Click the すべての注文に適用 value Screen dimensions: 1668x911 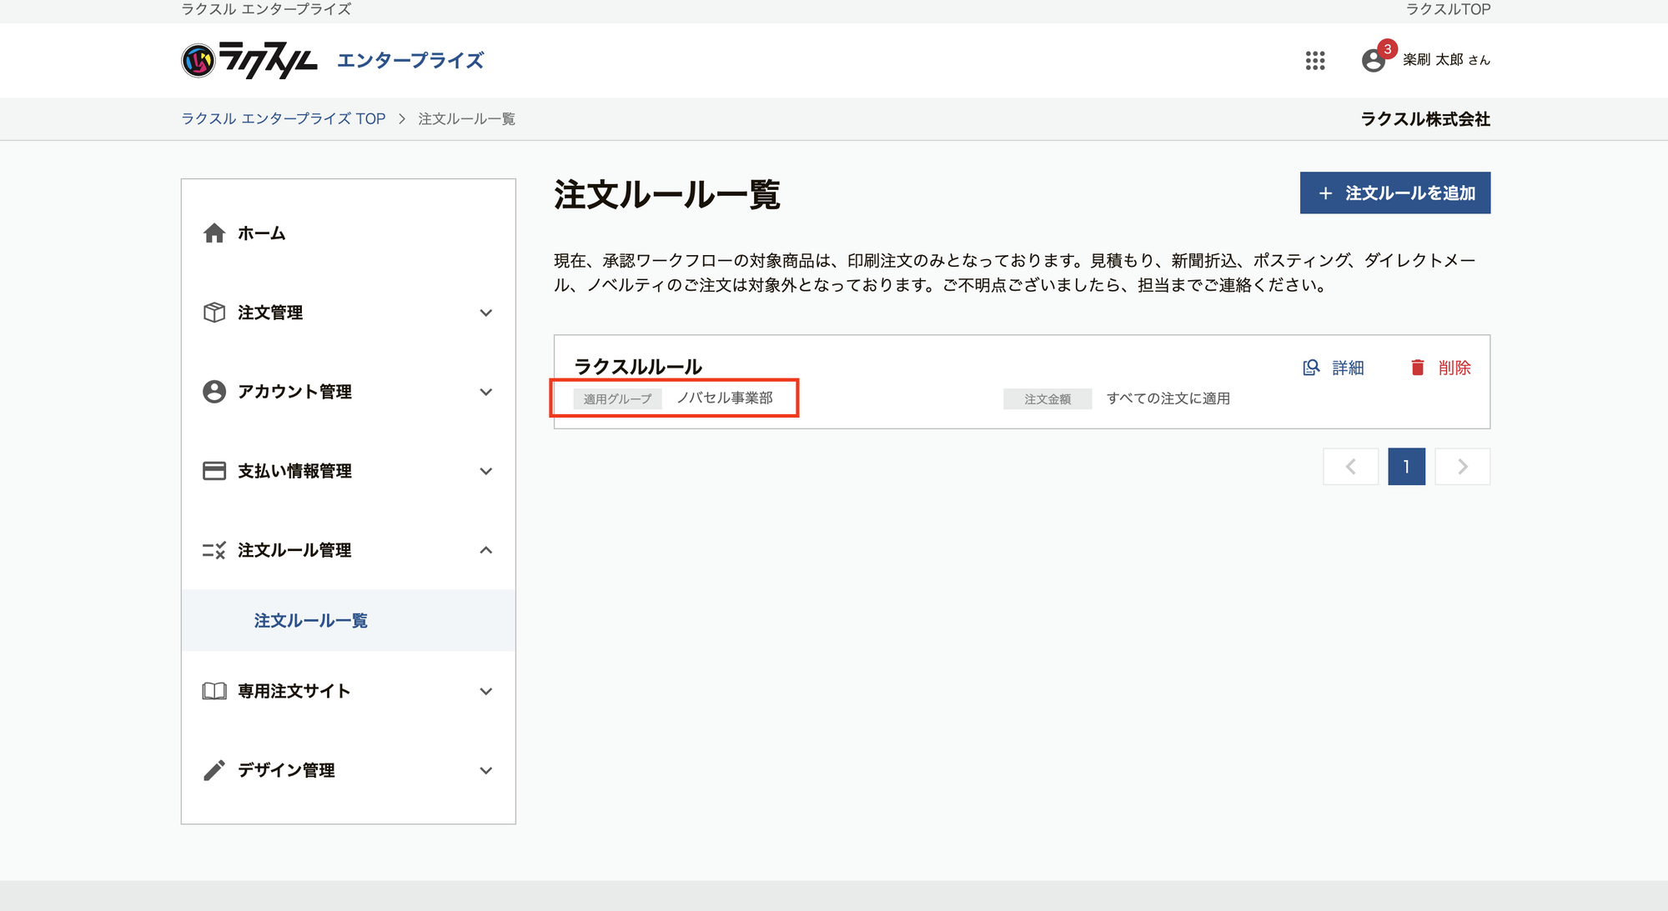1168,398
